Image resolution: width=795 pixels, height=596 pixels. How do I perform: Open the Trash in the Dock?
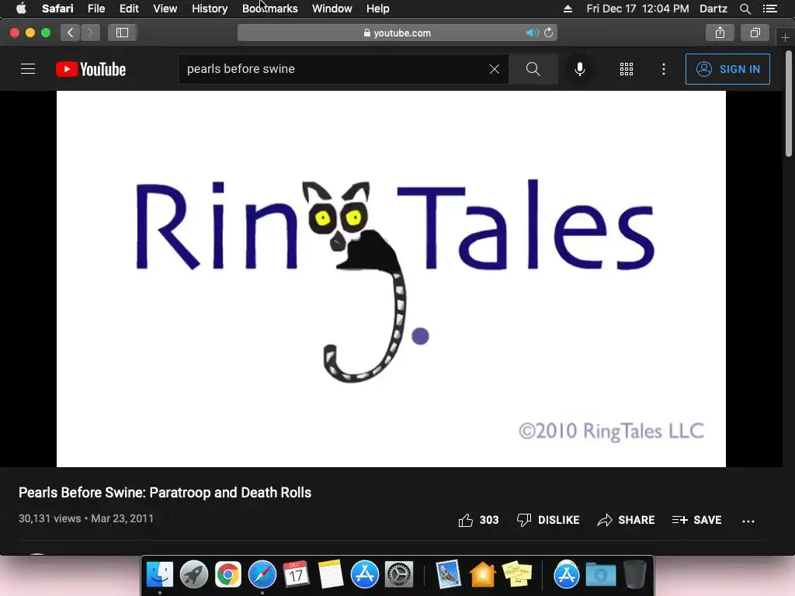click(x=635, y=575)
